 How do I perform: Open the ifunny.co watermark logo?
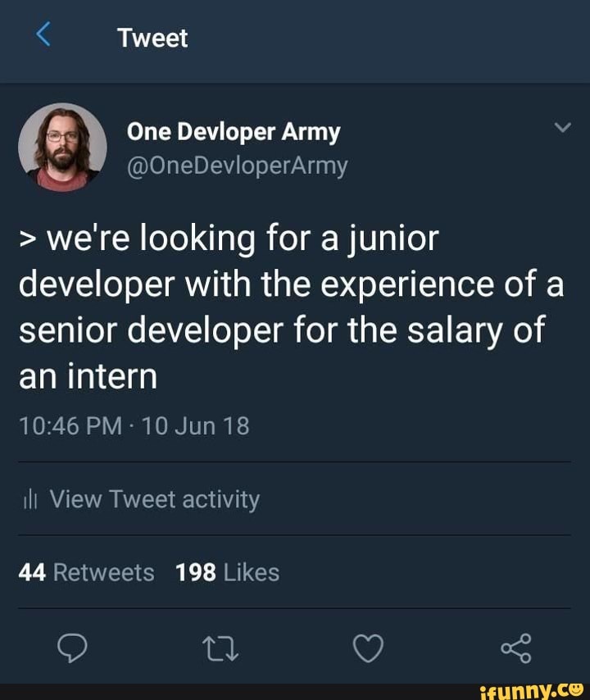tap(541, 689)
